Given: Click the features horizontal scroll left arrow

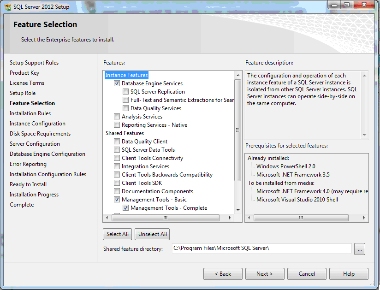Looking at the screenshot, I should tap(107, 218).
